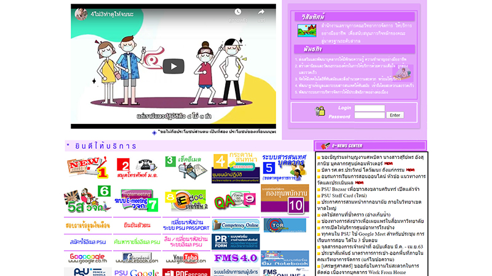Open the Notebook borrowing form banner
Screen dimensions: 492x276
(x=285, y=258)
